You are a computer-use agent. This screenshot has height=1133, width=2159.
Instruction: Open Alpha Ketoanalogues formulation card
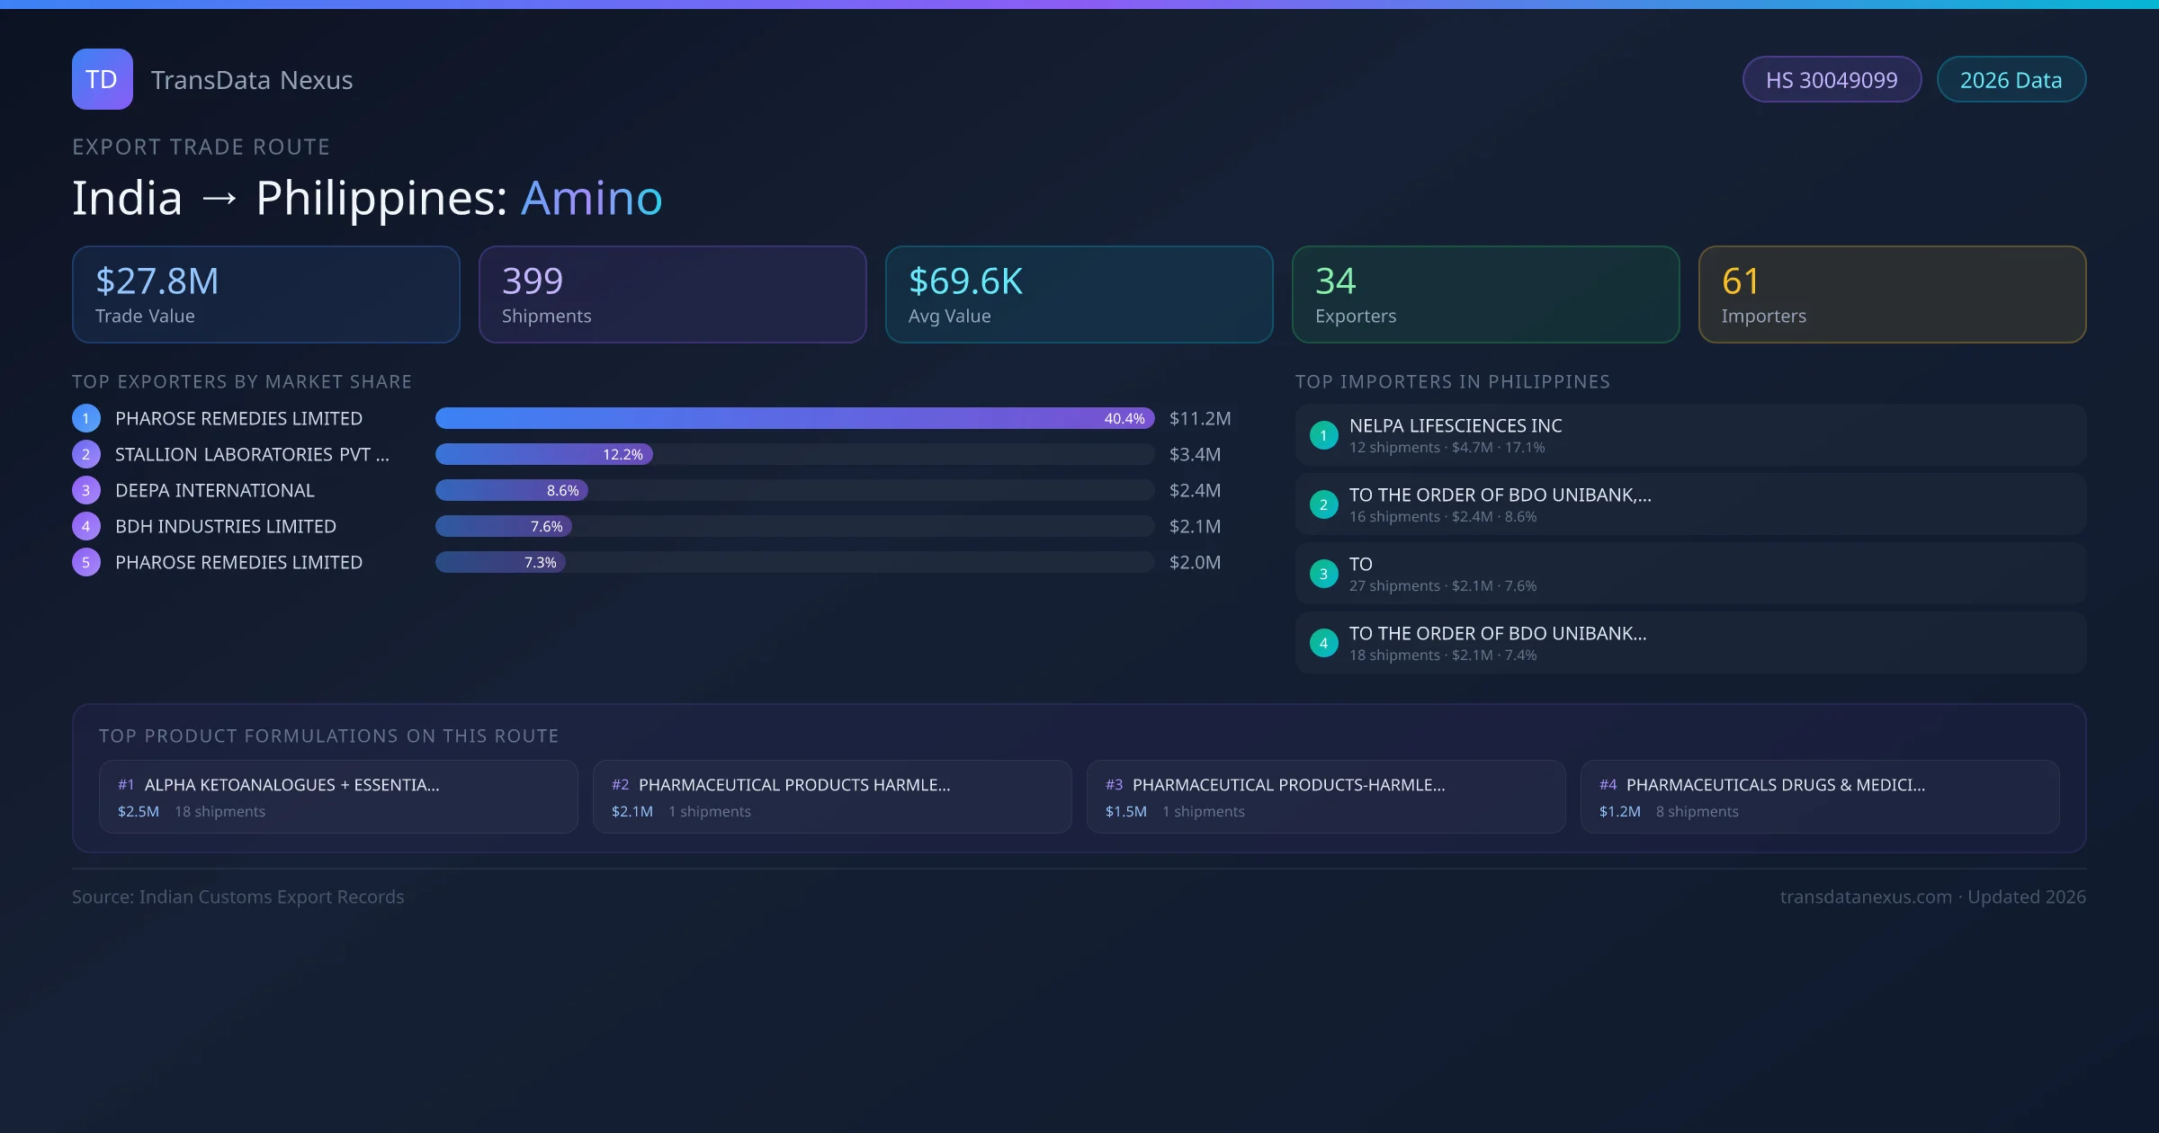point(338,797)
